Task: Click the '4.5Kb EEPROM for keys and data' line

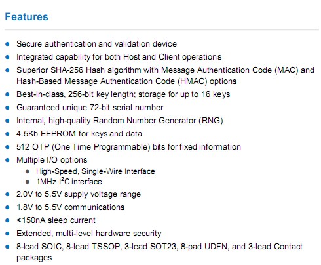Action: [x=79, y=134]
